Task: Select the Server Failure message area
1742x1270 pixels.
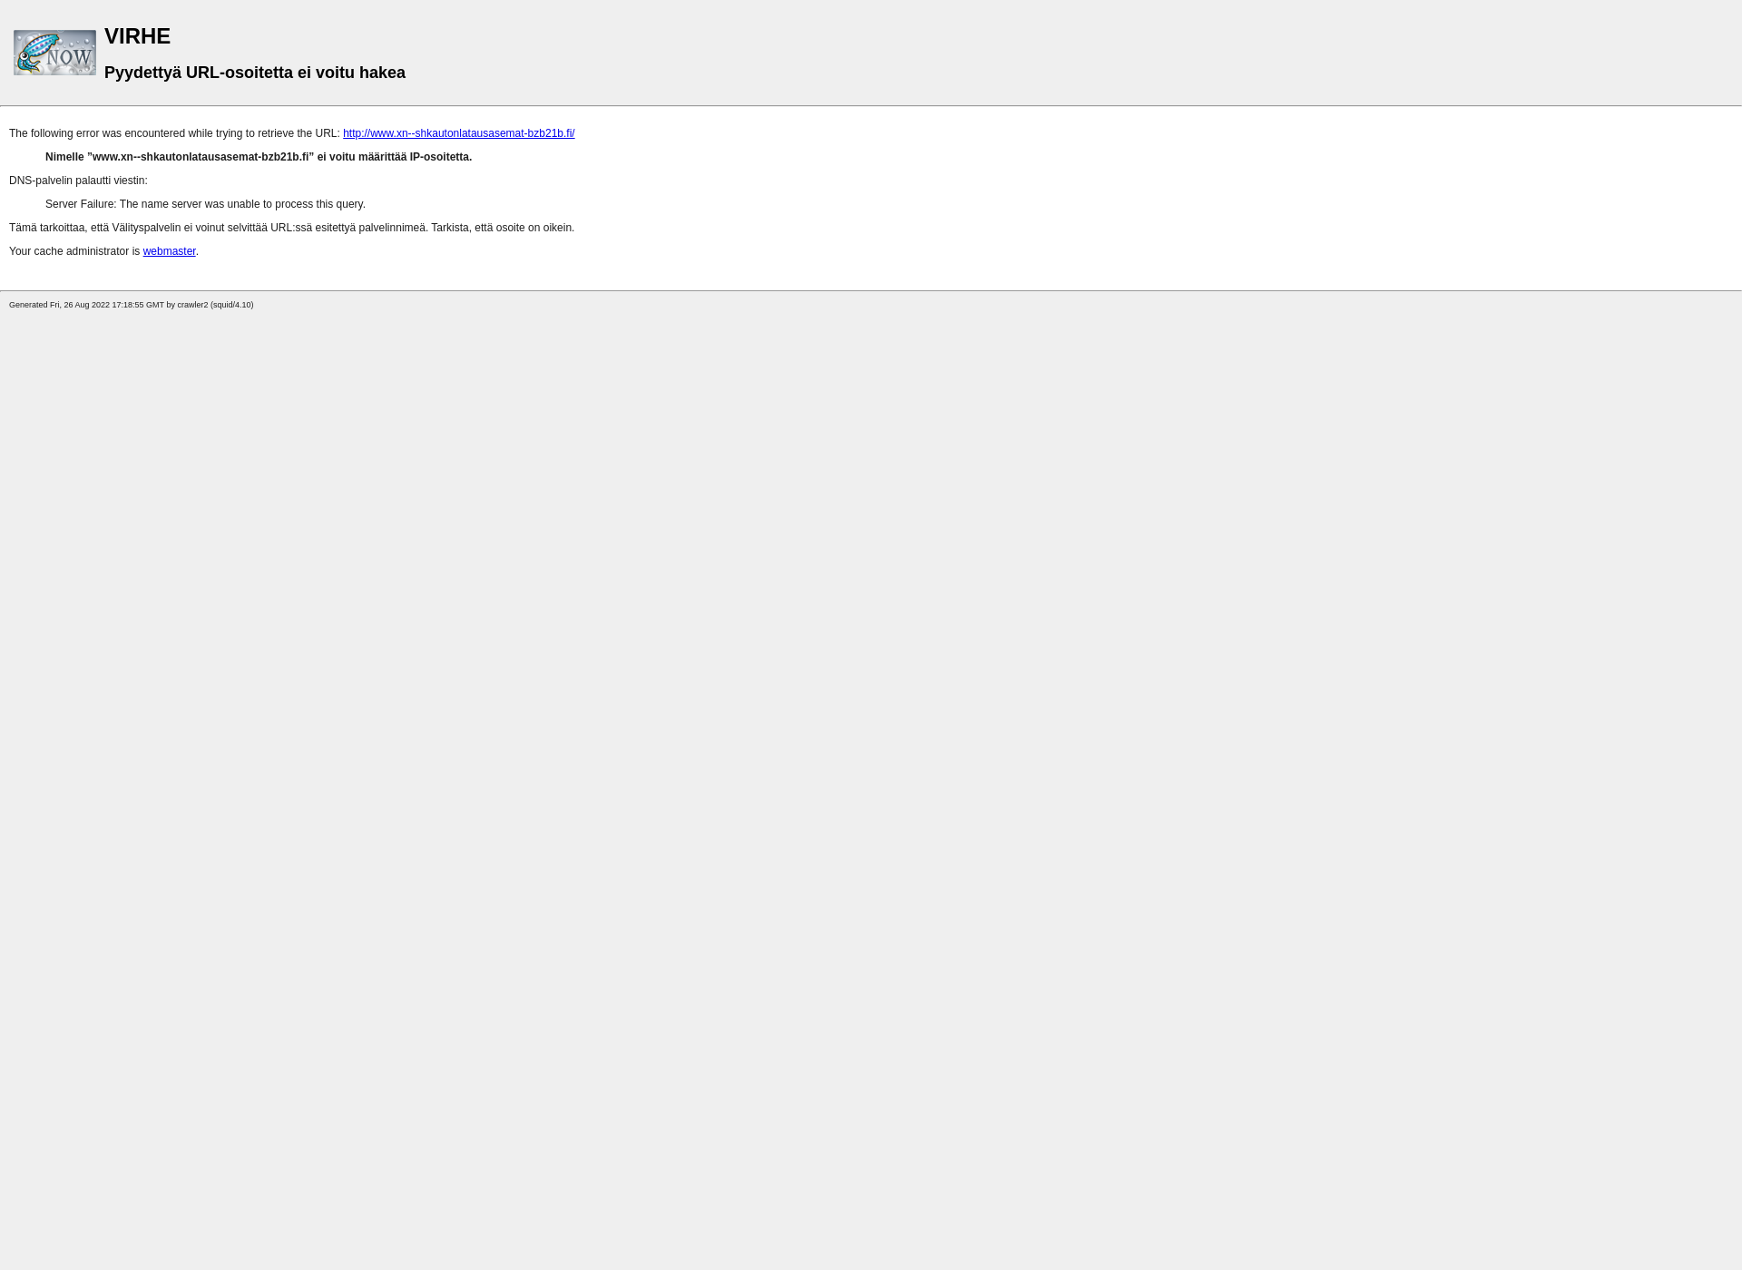Action: pyautogui.click(x=204, y=204)
